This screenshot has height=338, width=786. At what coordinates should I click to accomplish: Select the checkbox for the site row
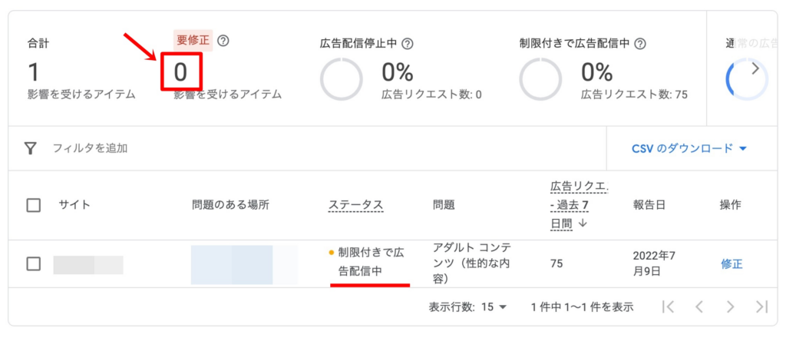tap(34, 263)
